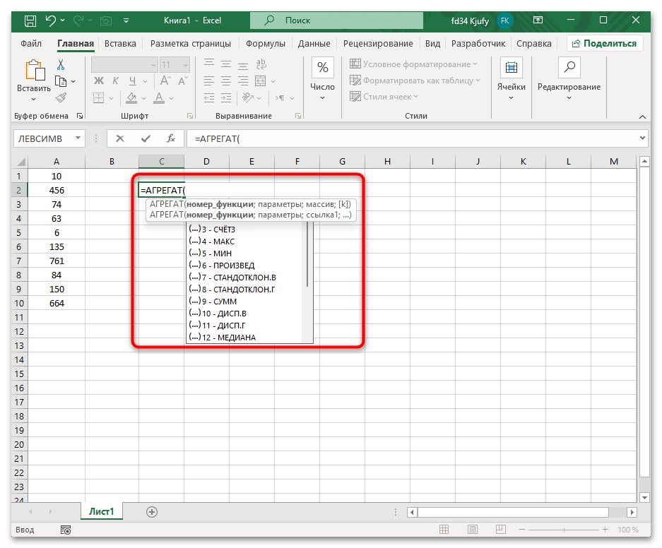Image resolution: width=662 pixels, height=548 pixels.
Task: Increase indent icon
Action: pyautogui.click(x=226, y=98)
